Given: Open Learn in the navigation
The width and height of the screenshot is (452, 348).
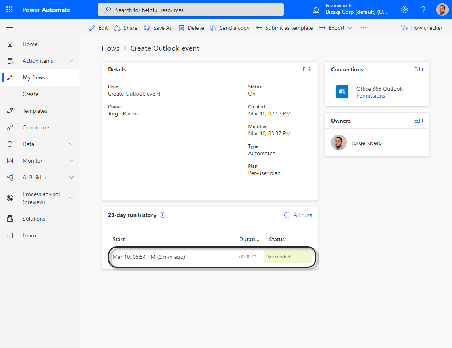Looking at the screenshot, I should pyautogui.click(x=29, y=236).
